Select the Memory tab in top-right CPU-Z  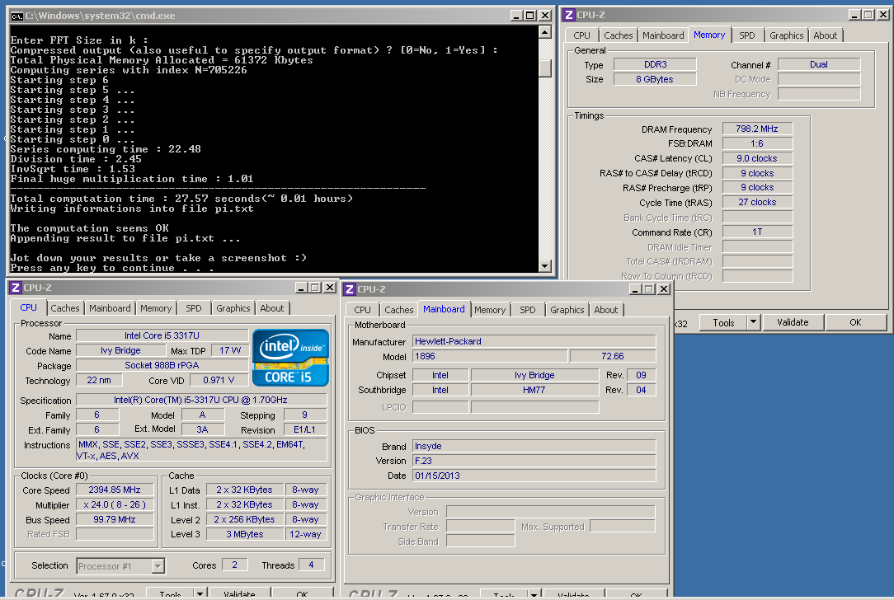click(709, 35)
